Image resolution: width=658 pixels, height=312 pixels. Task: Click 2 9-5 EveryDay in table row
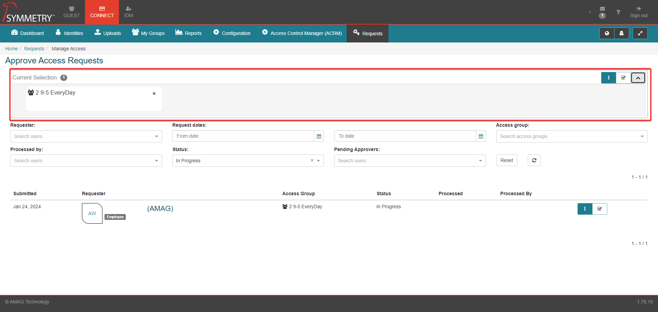tap(302, 207)
